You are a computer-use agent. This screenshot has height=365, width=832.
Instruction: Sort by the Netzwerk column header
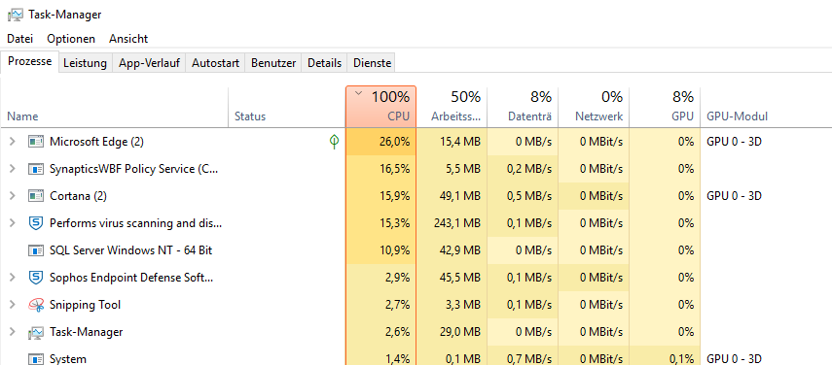point(594,108)
